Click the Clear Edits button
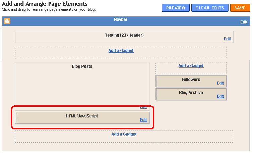 210,8
